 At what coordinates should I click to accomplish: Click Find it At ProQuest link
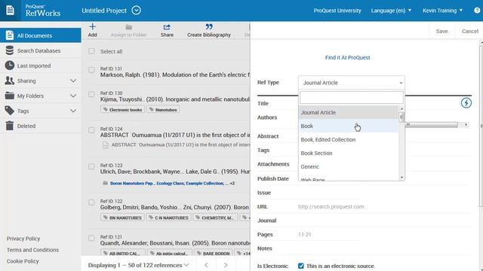(x=347, y=57)
